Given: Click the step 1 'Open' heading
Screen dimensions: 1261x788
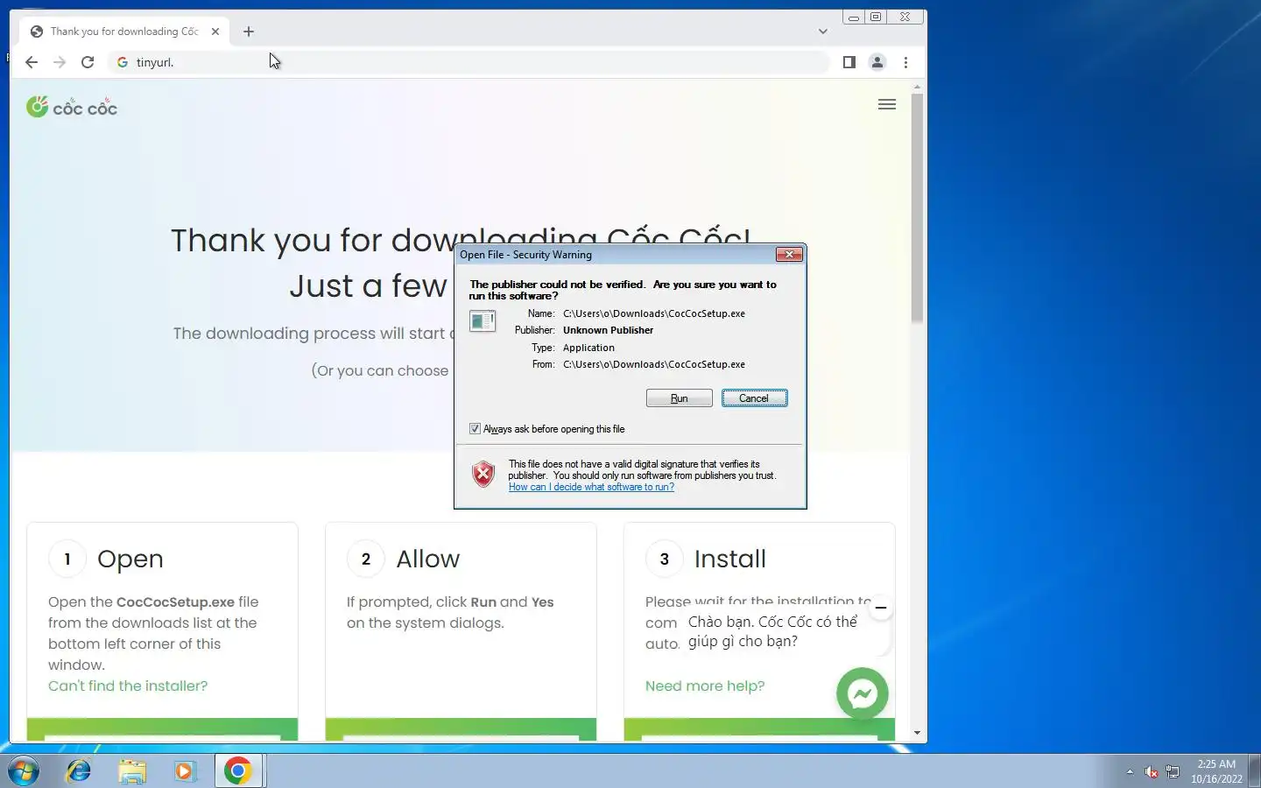Looking at the screenshot, I should (x=130, y=559).
